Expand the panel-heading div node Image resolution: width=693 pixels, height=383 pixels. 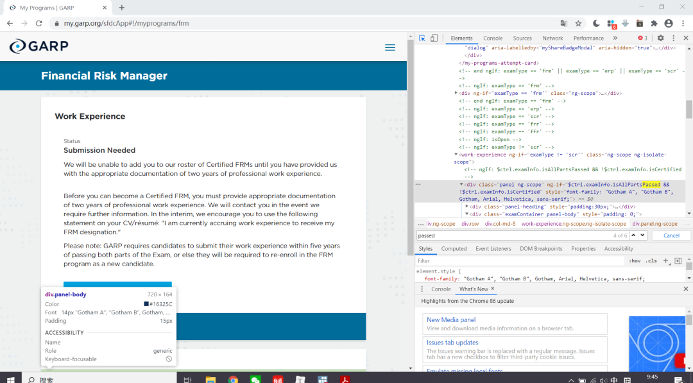pyautogui.click(x=467, y=207)
